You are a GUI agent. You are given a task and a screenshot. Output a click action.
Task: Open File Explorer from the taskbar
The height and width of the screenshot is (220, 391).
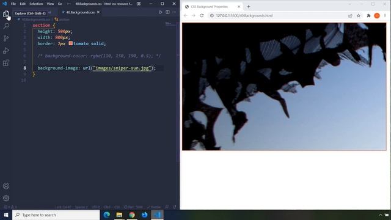pos(119,215)
